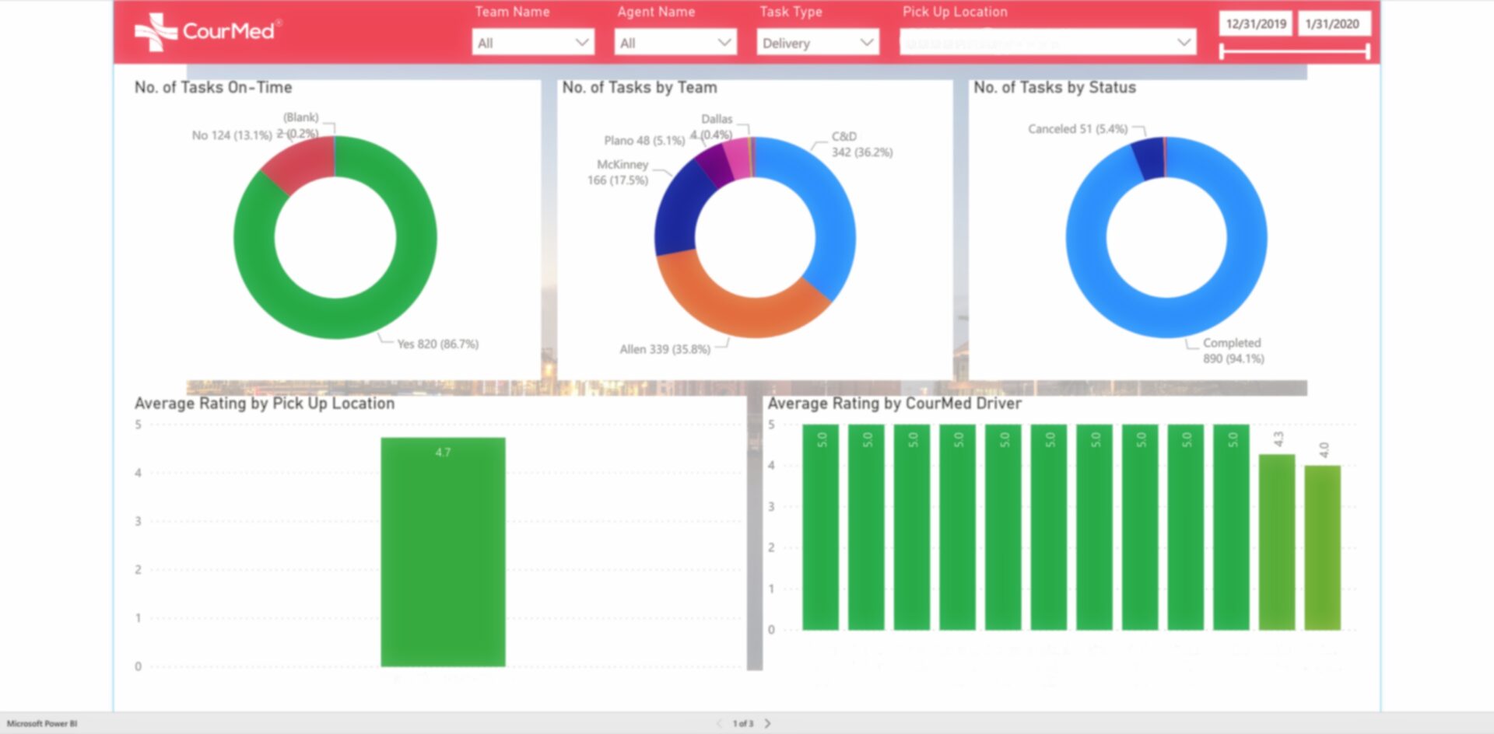Click the 'C&D 342 (36.2%)' label
The image size is (1494, 734).
point(862,145)
